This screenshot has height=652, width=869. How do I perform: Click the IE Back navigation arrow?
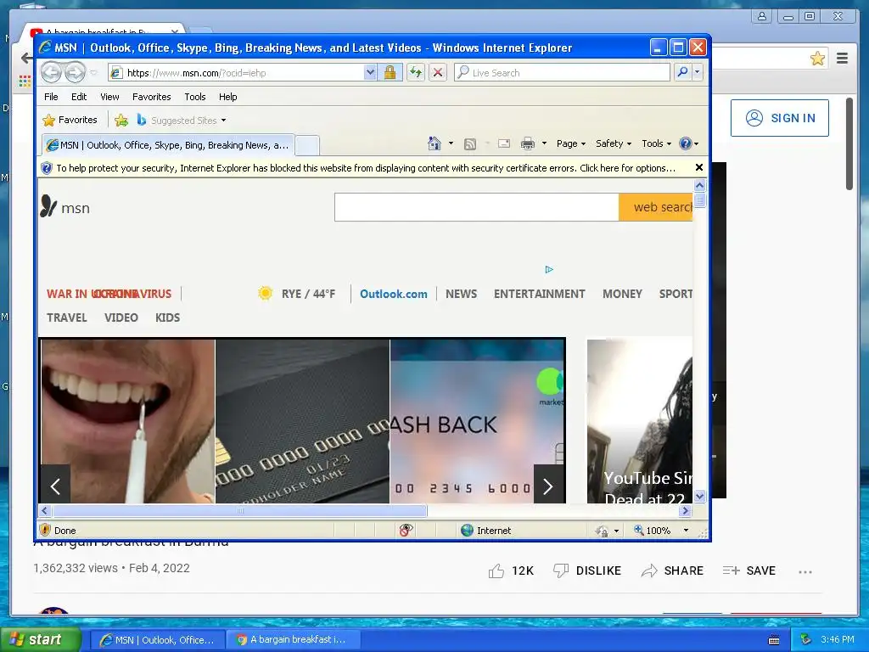point(51,73)
